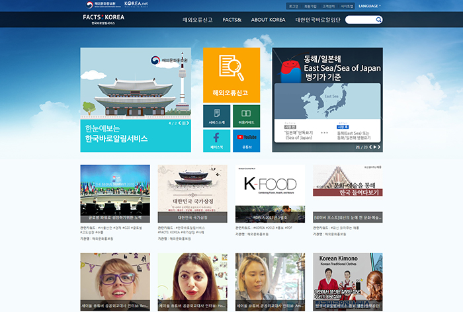Viewport: 463px width, 312px height.
Task: Click the 회원가입 sign-up link
Action: coord(310,6)
